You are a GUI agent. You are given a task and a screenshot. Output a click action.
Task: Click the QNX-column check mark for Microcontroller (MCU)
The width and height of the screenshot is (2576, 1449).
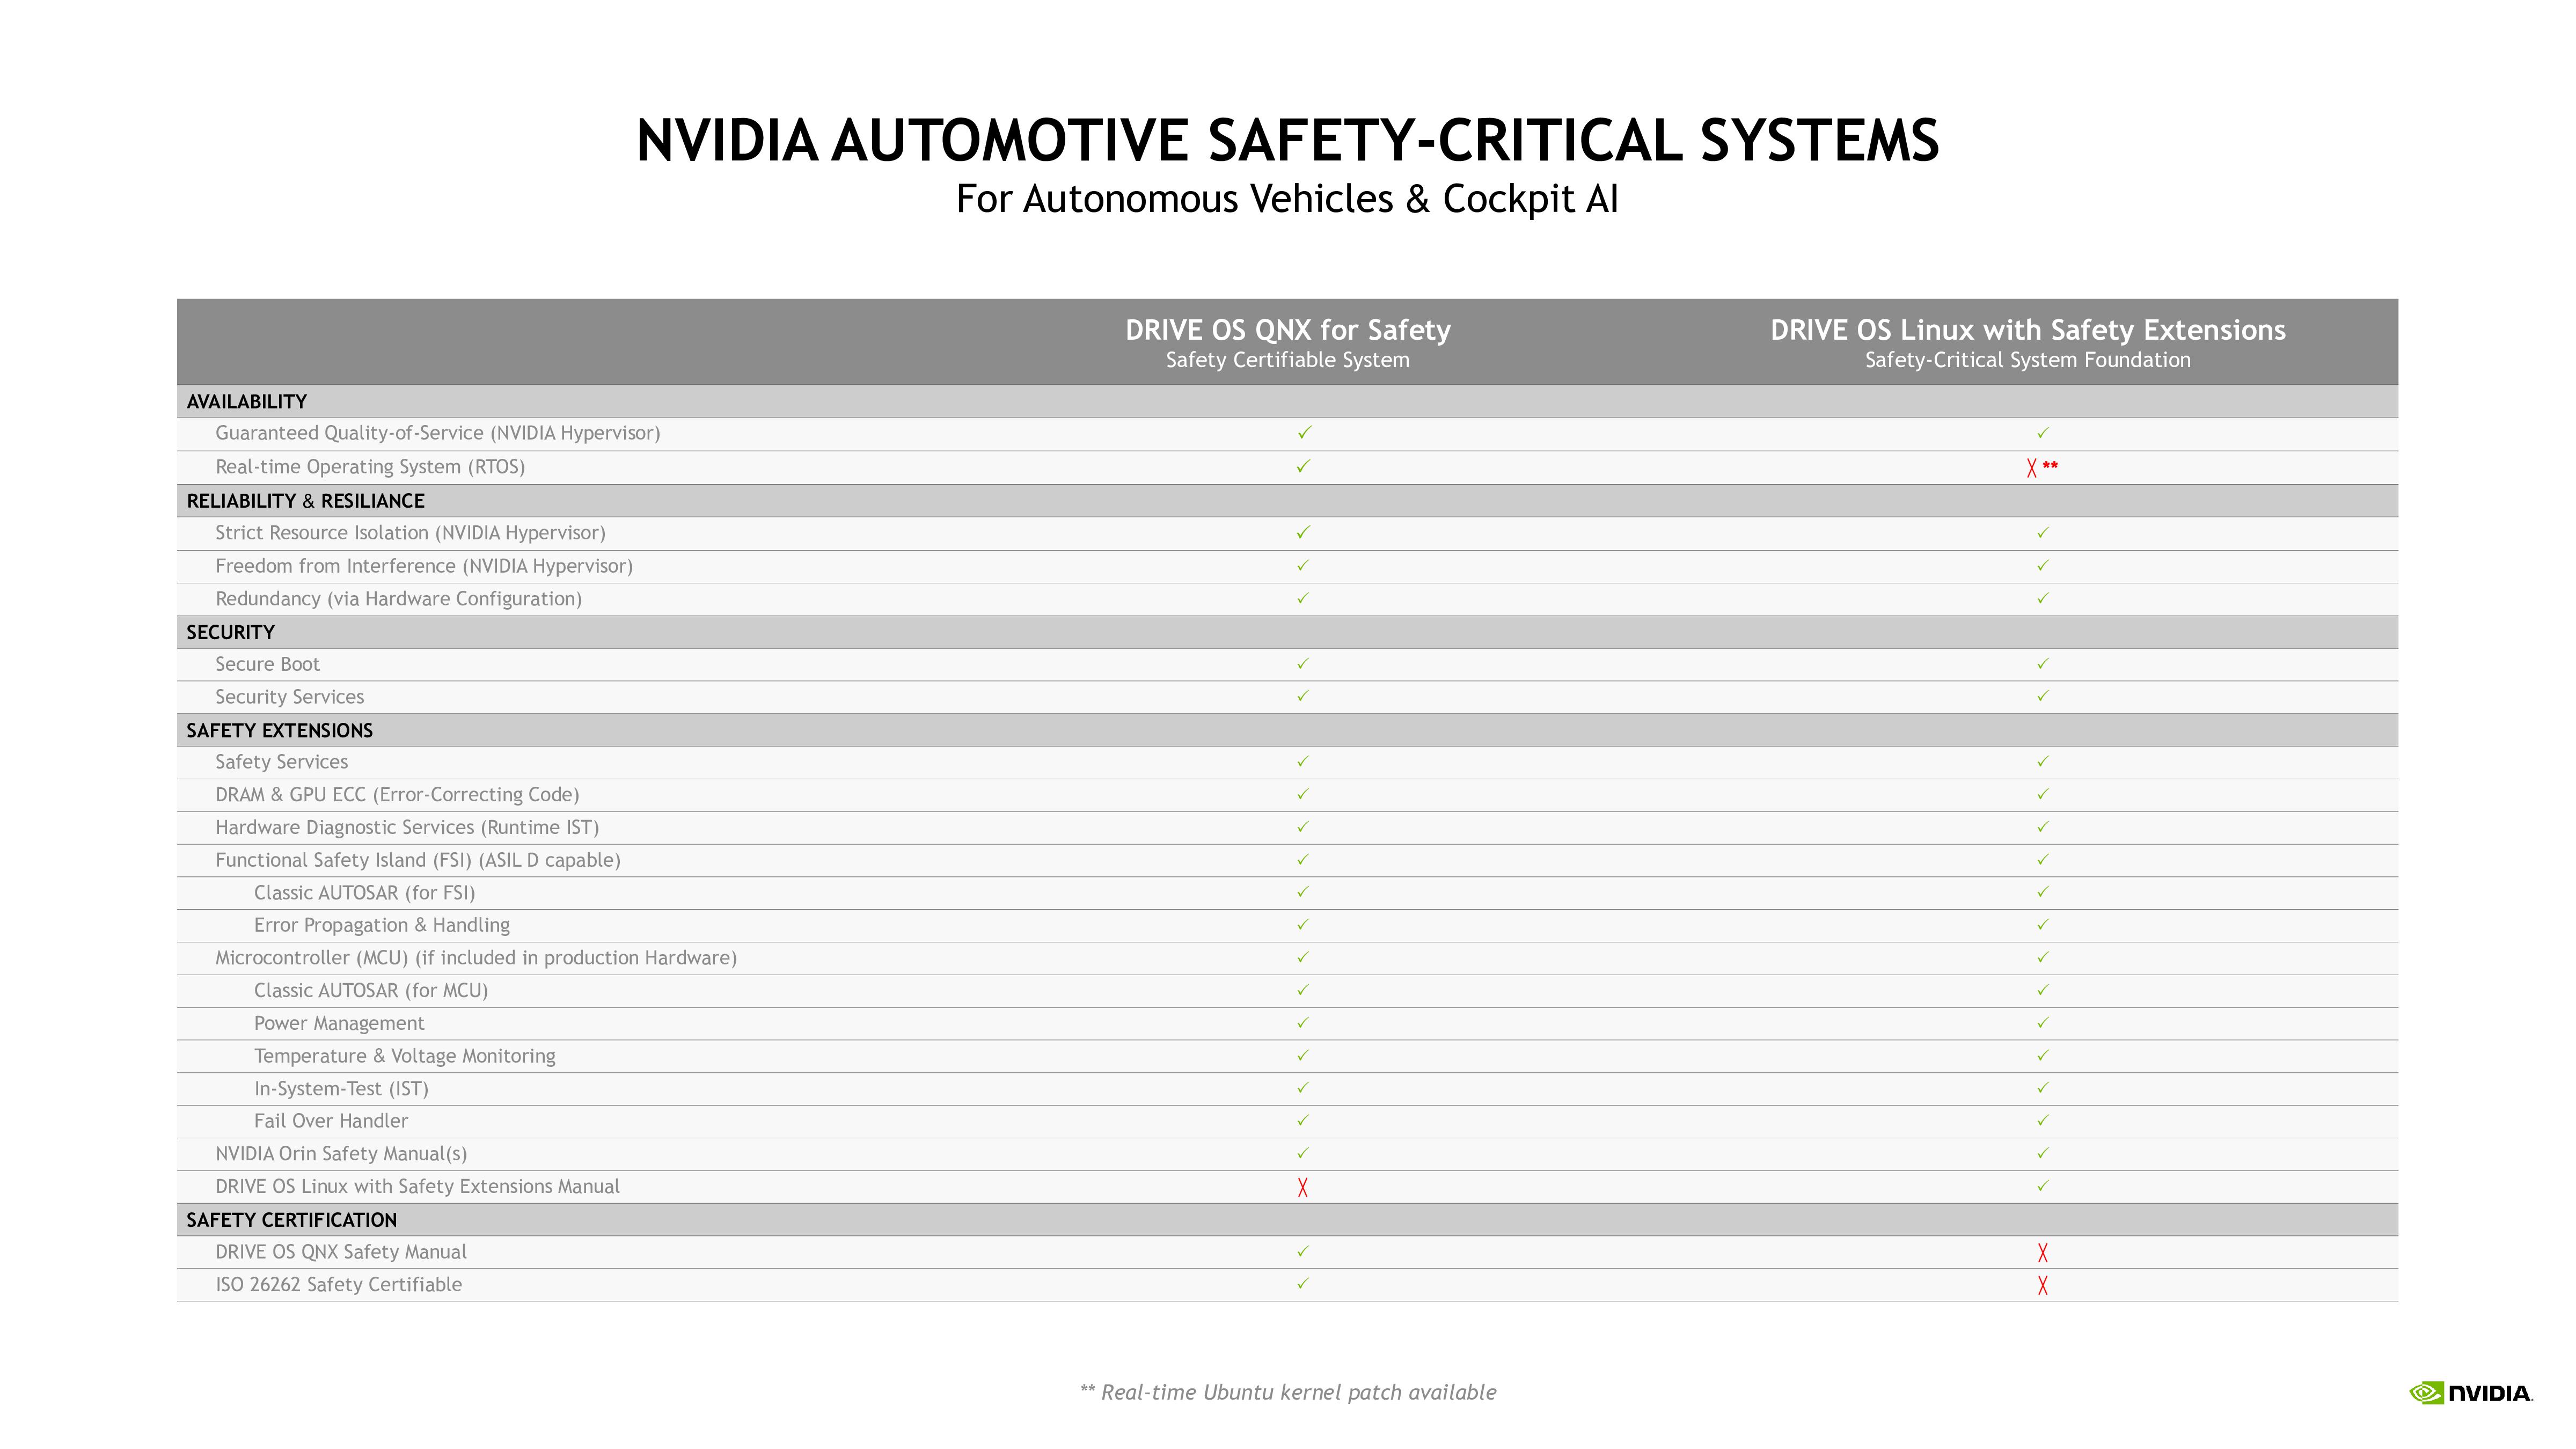coord(1303,957)
